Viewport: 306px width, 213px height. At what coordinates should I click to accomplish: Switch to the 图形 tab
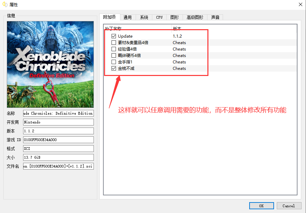click(x=174, y=17)
